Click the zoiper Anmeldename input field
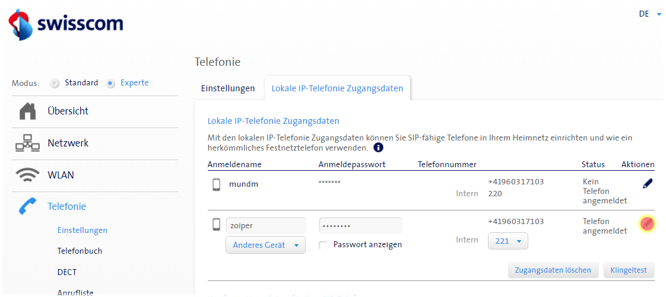 tap(265, 226)
